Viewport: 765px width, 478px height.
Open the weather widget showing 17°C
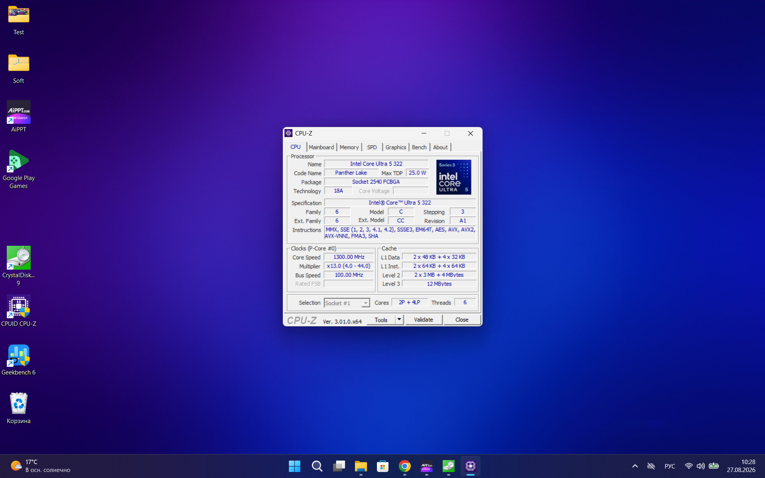tap(40, 466)
